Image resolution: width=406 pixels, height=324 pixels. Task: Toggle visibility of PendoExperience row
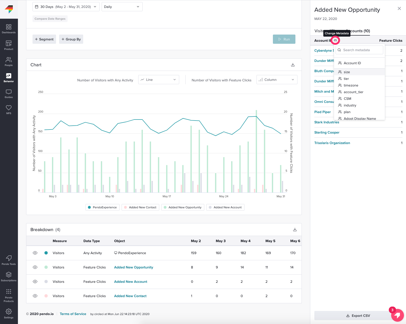pos(35,253)
